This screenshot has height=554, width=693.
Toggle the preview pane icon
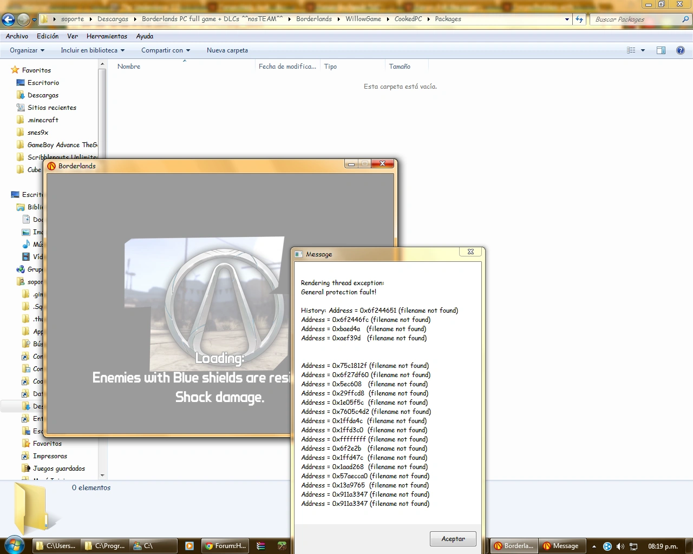click(661, 50)
